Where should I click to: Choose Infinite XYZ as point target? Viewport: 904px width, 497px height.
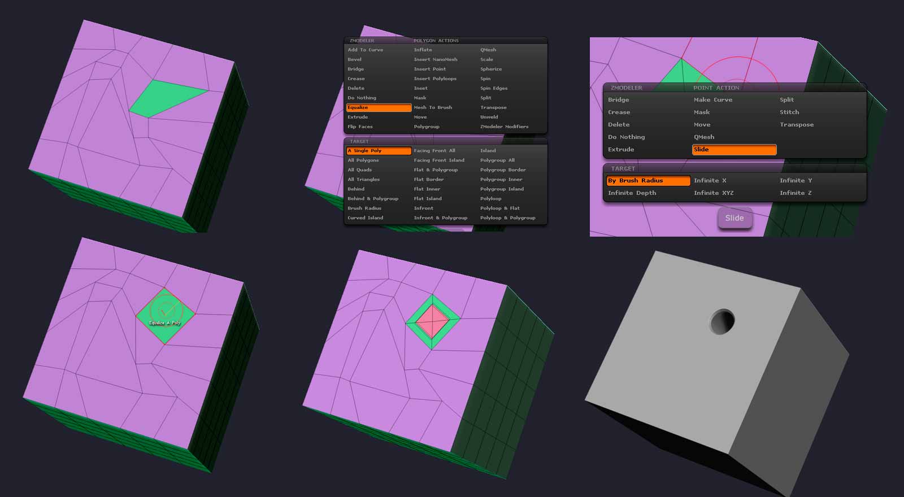point(714,193)
